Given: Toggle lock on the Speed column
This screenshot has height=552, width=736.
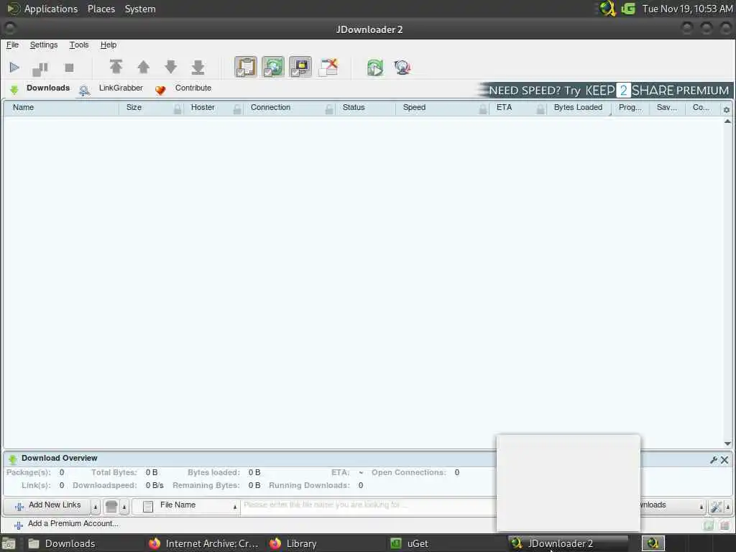Looking at the screenshot, I should tap(483, 109).
